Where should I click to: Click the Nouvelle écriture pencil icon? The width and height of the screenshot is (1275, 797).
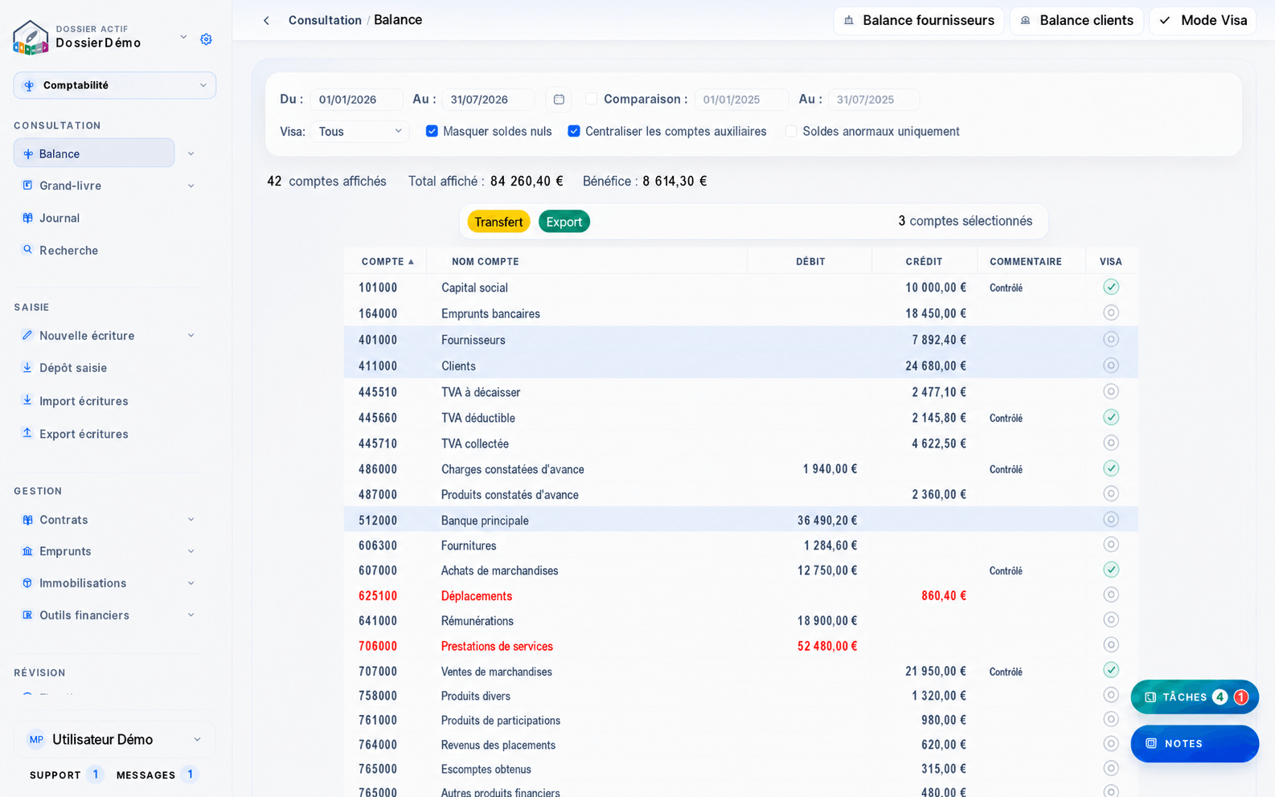pos(27,335)
